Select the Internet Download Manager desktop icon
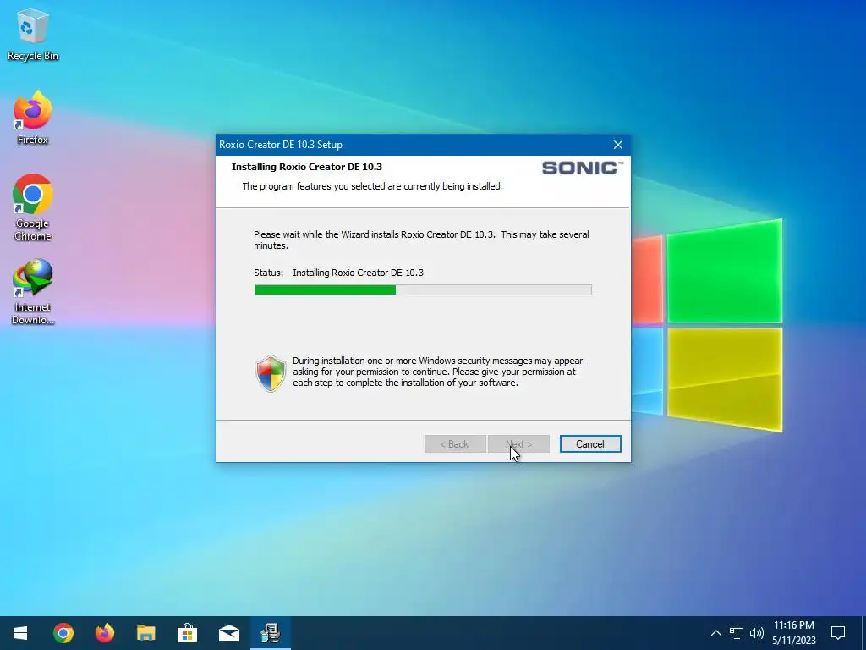The image size is (866, 650). point(33,292)
